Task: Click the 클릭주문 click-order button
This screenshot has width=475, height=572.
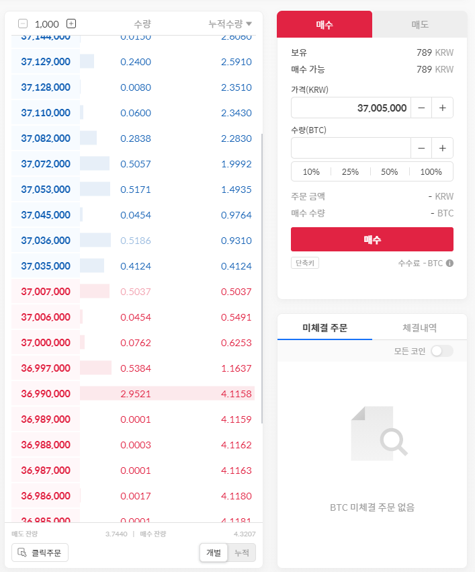Action: coord(40,553)
